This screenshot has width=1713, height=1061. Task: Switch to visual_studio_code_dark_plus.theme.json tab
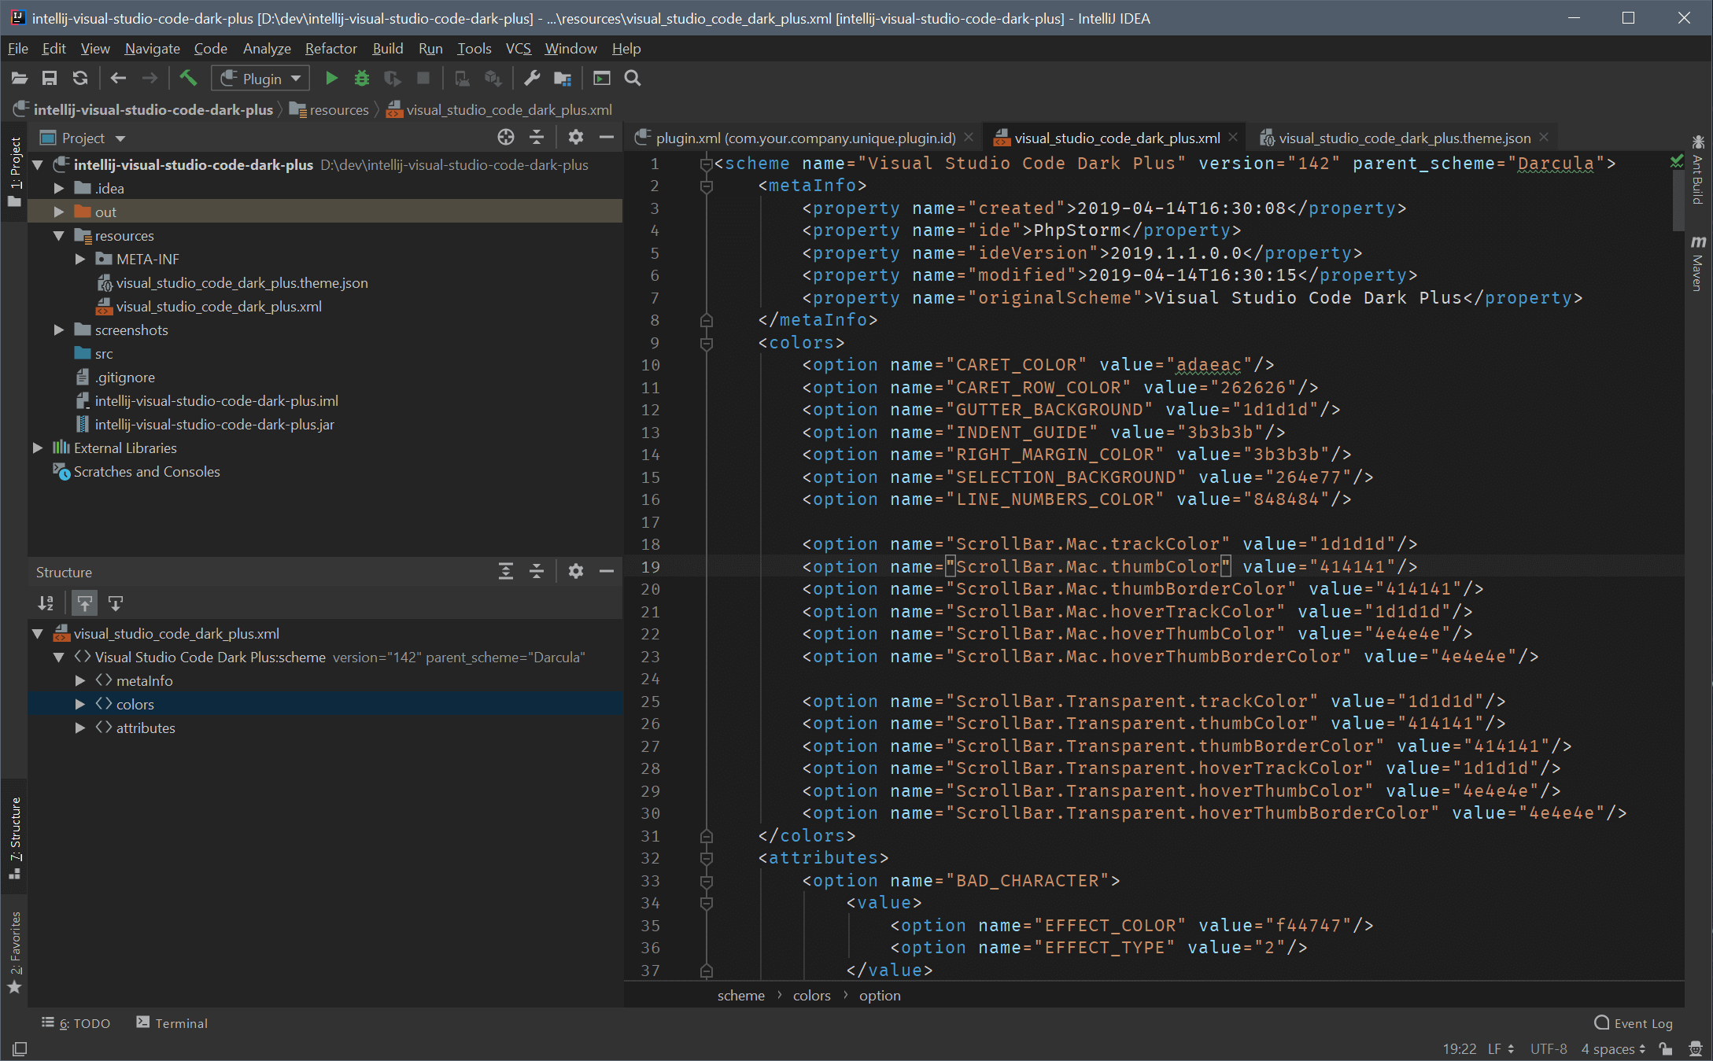point(1404,138)
